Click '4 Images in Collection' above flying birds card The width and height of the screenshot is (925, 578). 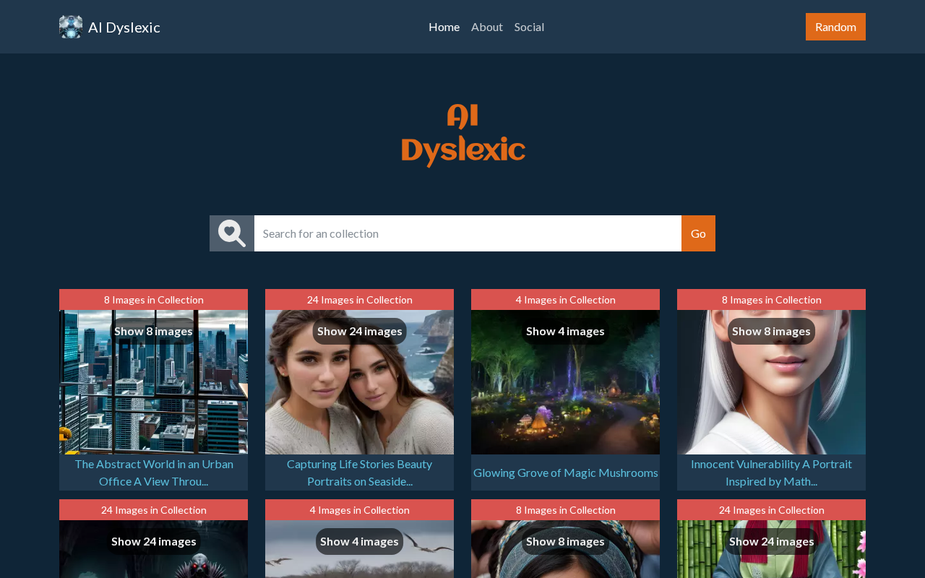(x=359, y=510)
